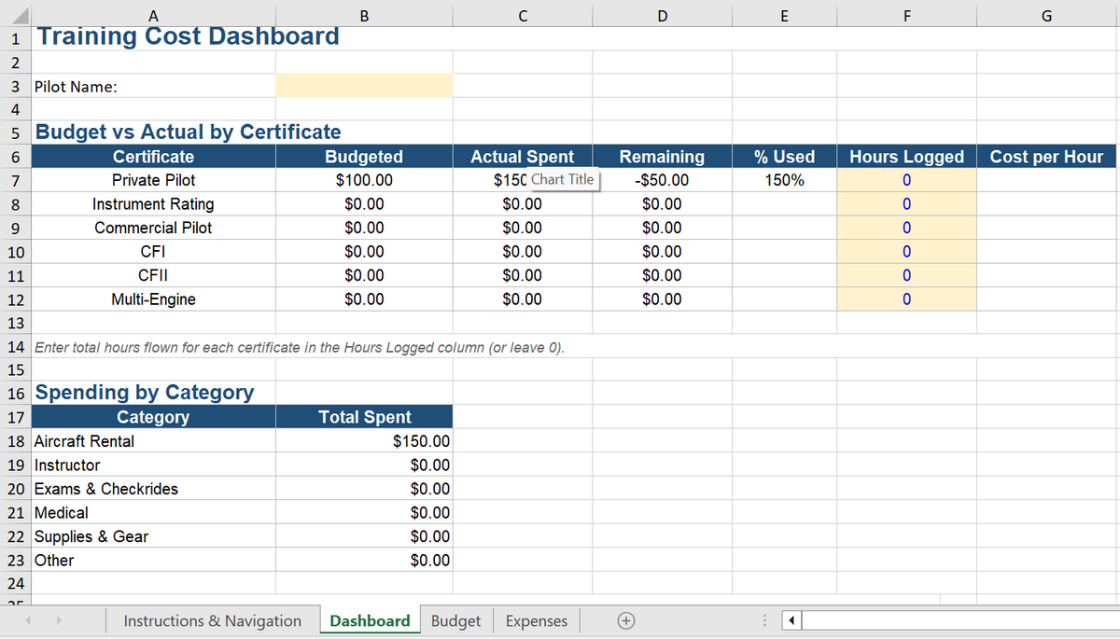Select Hours Logged cell for Private Pilot
This screenshot has height=639, width=1120.
pyautogui.click(x=906, y=180)
